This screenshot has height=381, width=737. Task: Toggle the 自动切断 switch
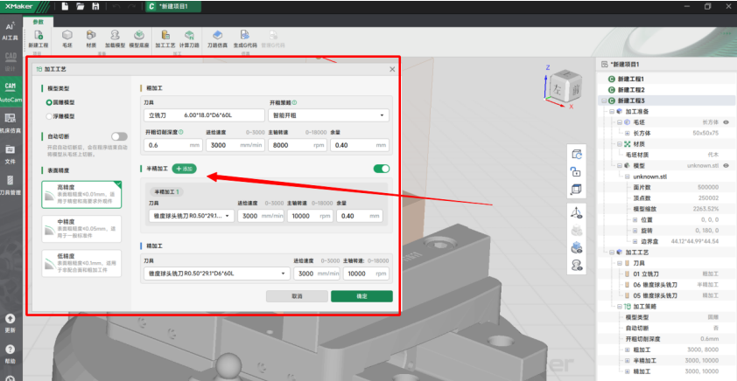click(119, 136)
